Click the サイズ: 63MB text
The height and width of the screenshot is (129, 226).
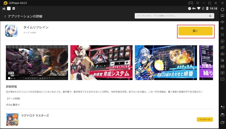(30, 33)
